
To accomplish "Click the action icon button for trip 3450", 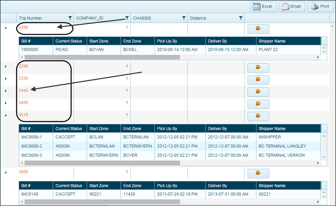I will pyautogui.click(x=258, y=104).
